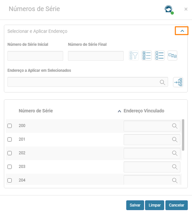Focus the Número de Série Inicial field
The image size is (192, 214).
tap(35, 56)
